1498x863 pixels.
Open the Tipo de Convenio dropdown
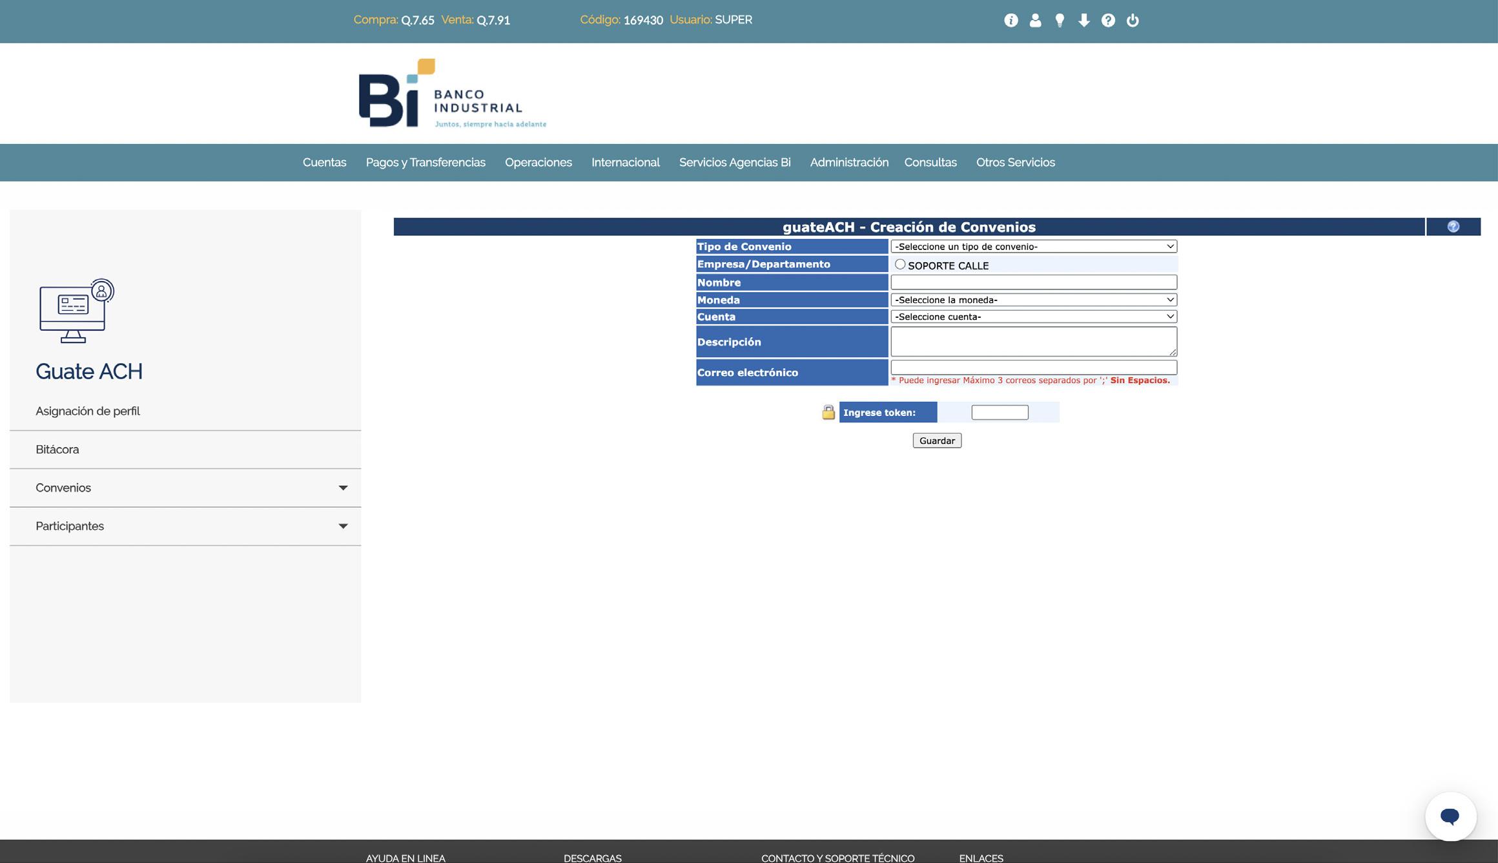(x=1033, y=247)
